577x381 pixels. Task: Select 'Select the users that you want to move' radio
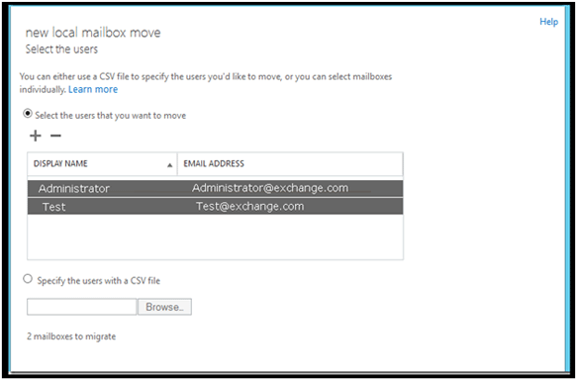[x=28, y=114]
